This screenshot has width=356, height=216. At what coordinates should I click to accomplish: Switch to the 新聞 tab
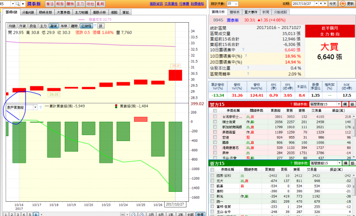[x=266, y=12]
